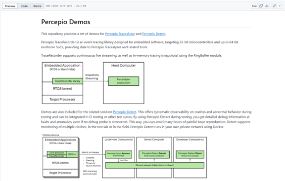The width and height of the screenshot is (285, 181).
Task: Click 'Local Host Computer(s)' label in diagram
Action: coord(119,140)
